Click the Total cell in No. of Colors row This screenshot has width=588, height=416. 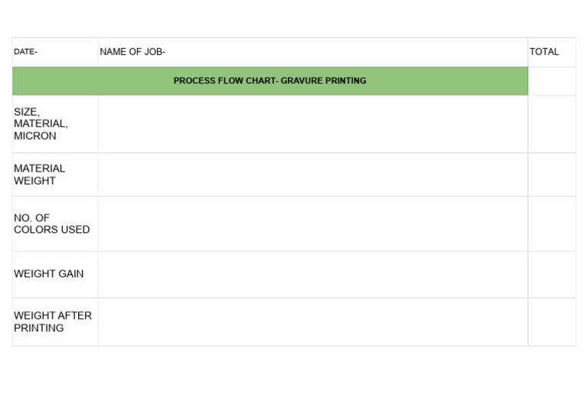551,224
